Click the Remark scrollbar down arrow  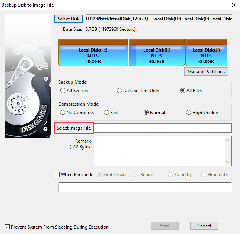[x=228, y=162]
